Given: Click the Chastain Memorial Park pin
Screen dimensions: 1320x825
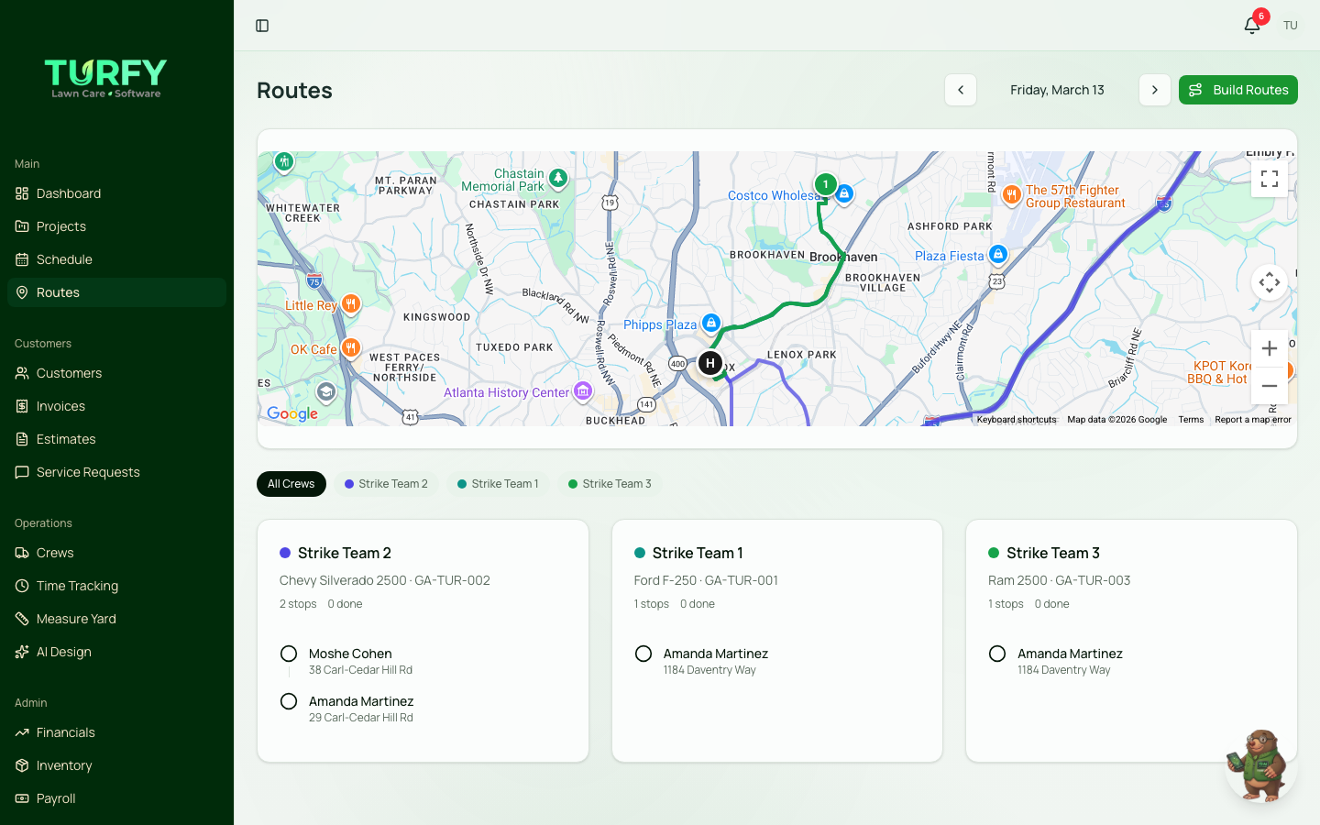Looking at the screenshot, I should tap(558, 178).
